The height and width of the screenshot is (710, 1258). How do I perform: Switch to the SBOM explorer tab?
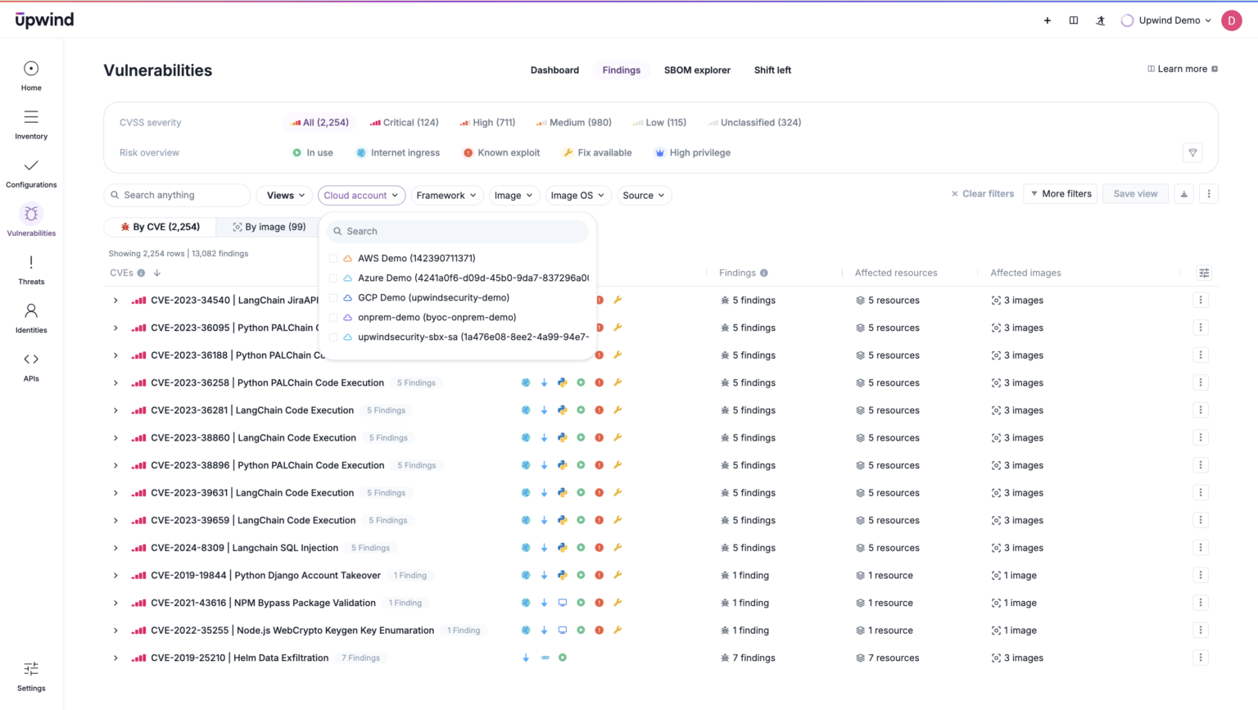pos(697,70)
